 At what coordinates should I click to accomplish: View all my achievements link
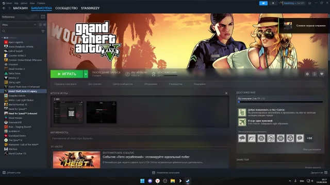312,150
